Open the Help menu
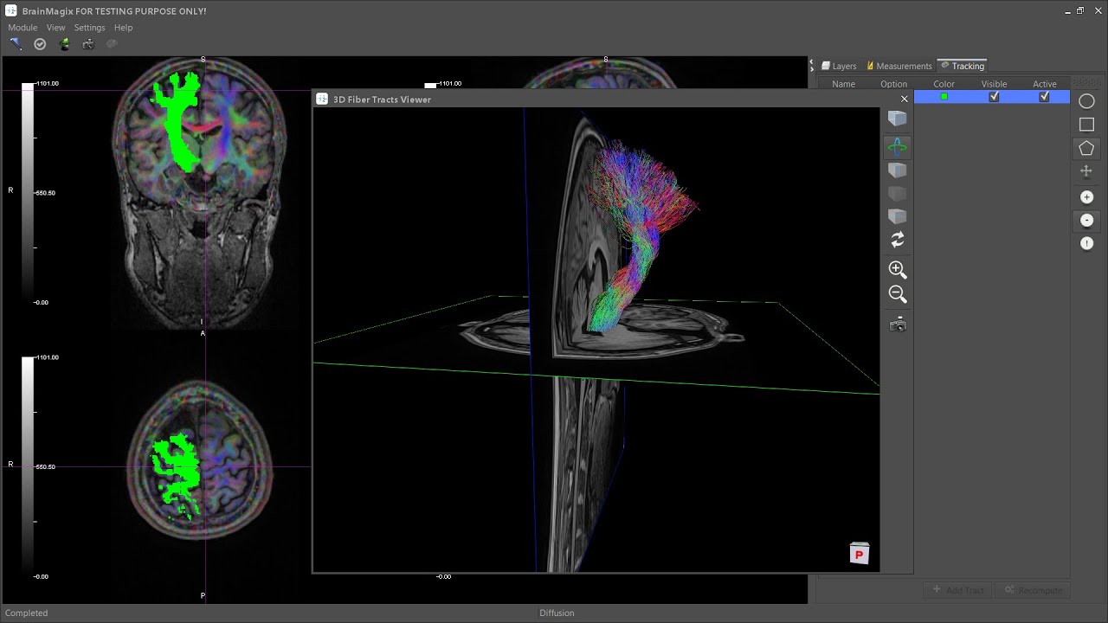The height and width of the screenshot is (623, 1108). tap(123, 28)
